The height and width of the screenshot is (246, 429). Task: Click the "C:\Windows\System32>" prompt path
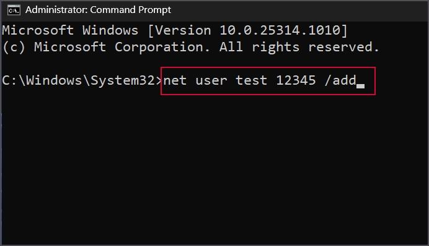pos(82,80)
